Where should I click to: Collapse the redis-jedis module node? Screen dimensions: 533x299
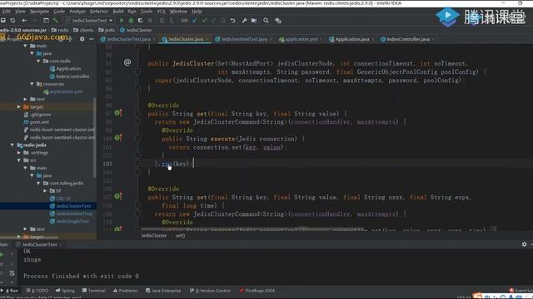click(12, 145)
